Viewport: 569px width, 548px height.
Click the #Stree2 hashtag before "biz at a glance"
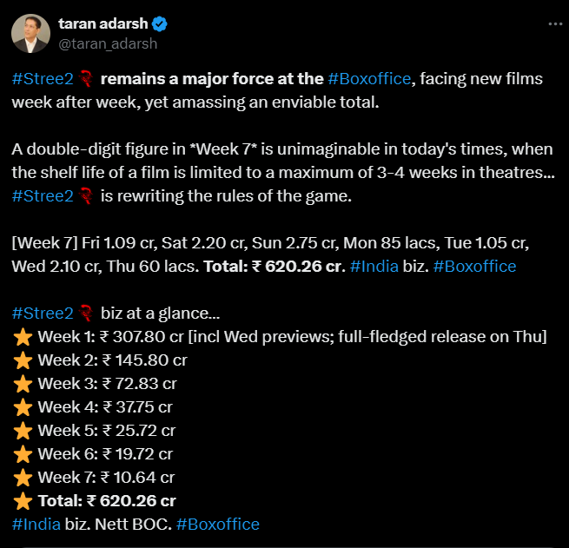43,313
